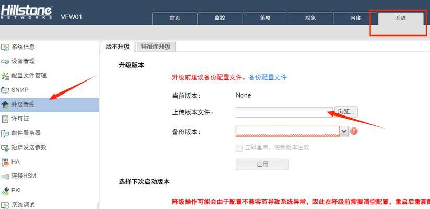Click the SNMP sidebar icon
Image resolution: width=430 pixels, height=209 pixels.
5,90
